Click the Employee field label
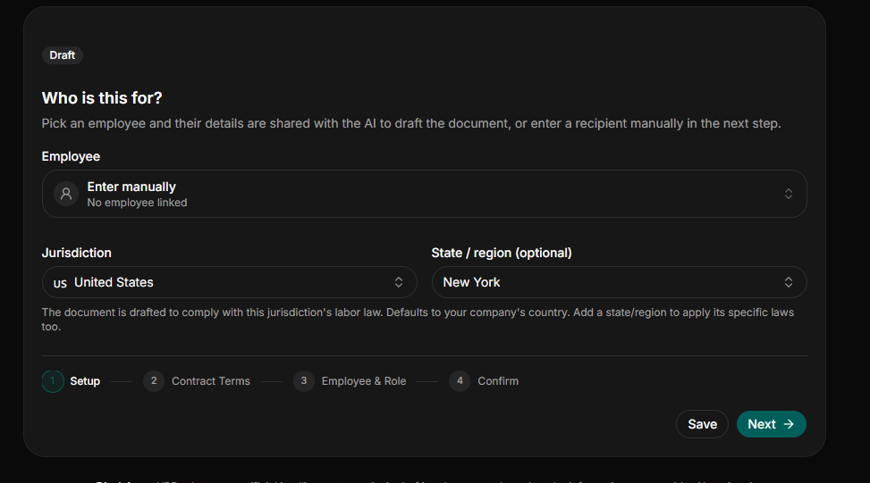 [71, 157]
